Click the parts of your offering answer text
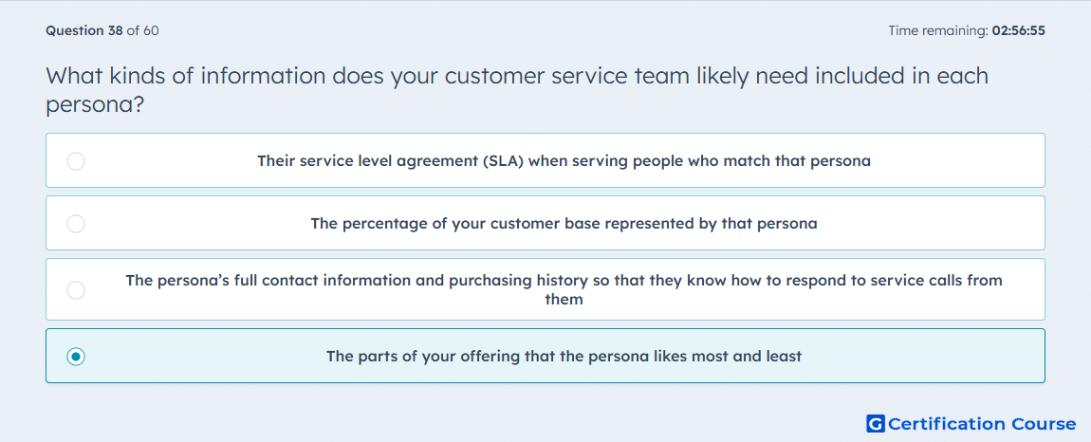This screenshot has width=1091, height=442. pos(564,357)
